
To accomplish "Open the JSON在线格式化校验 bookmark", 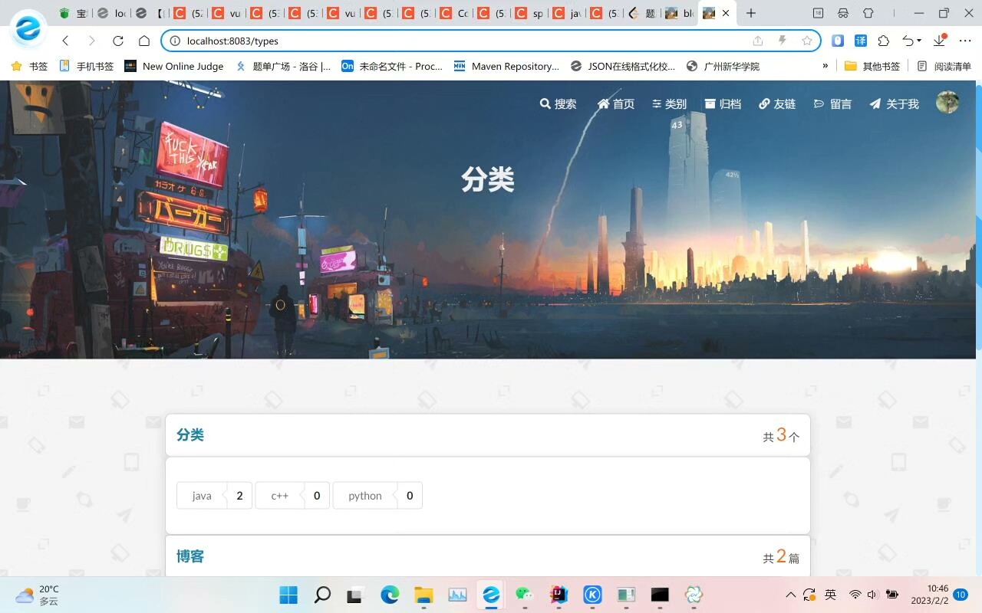I will 624,67.
